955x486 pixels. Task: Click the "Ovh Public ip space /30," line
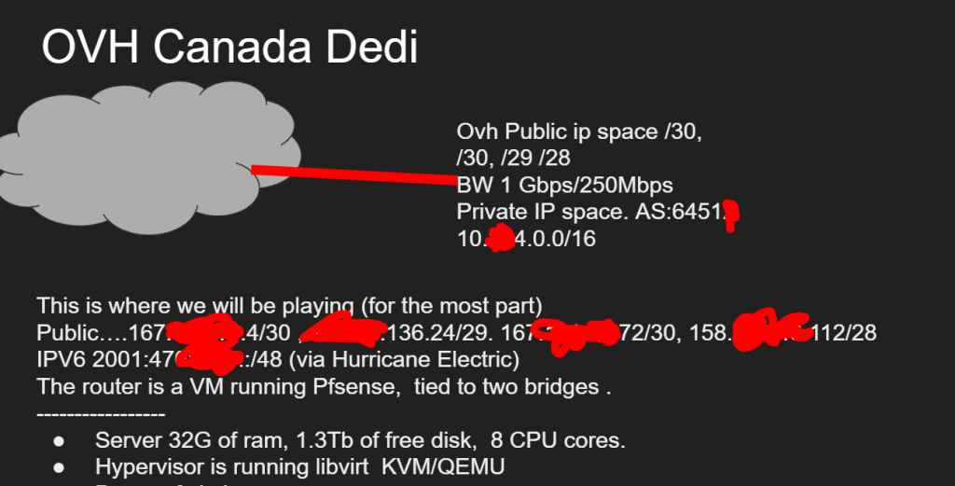click(x=579, y=132)
